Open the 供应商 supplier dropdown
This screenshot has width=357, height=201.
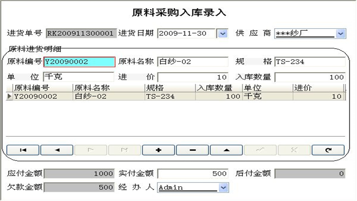tap(341, 33)
